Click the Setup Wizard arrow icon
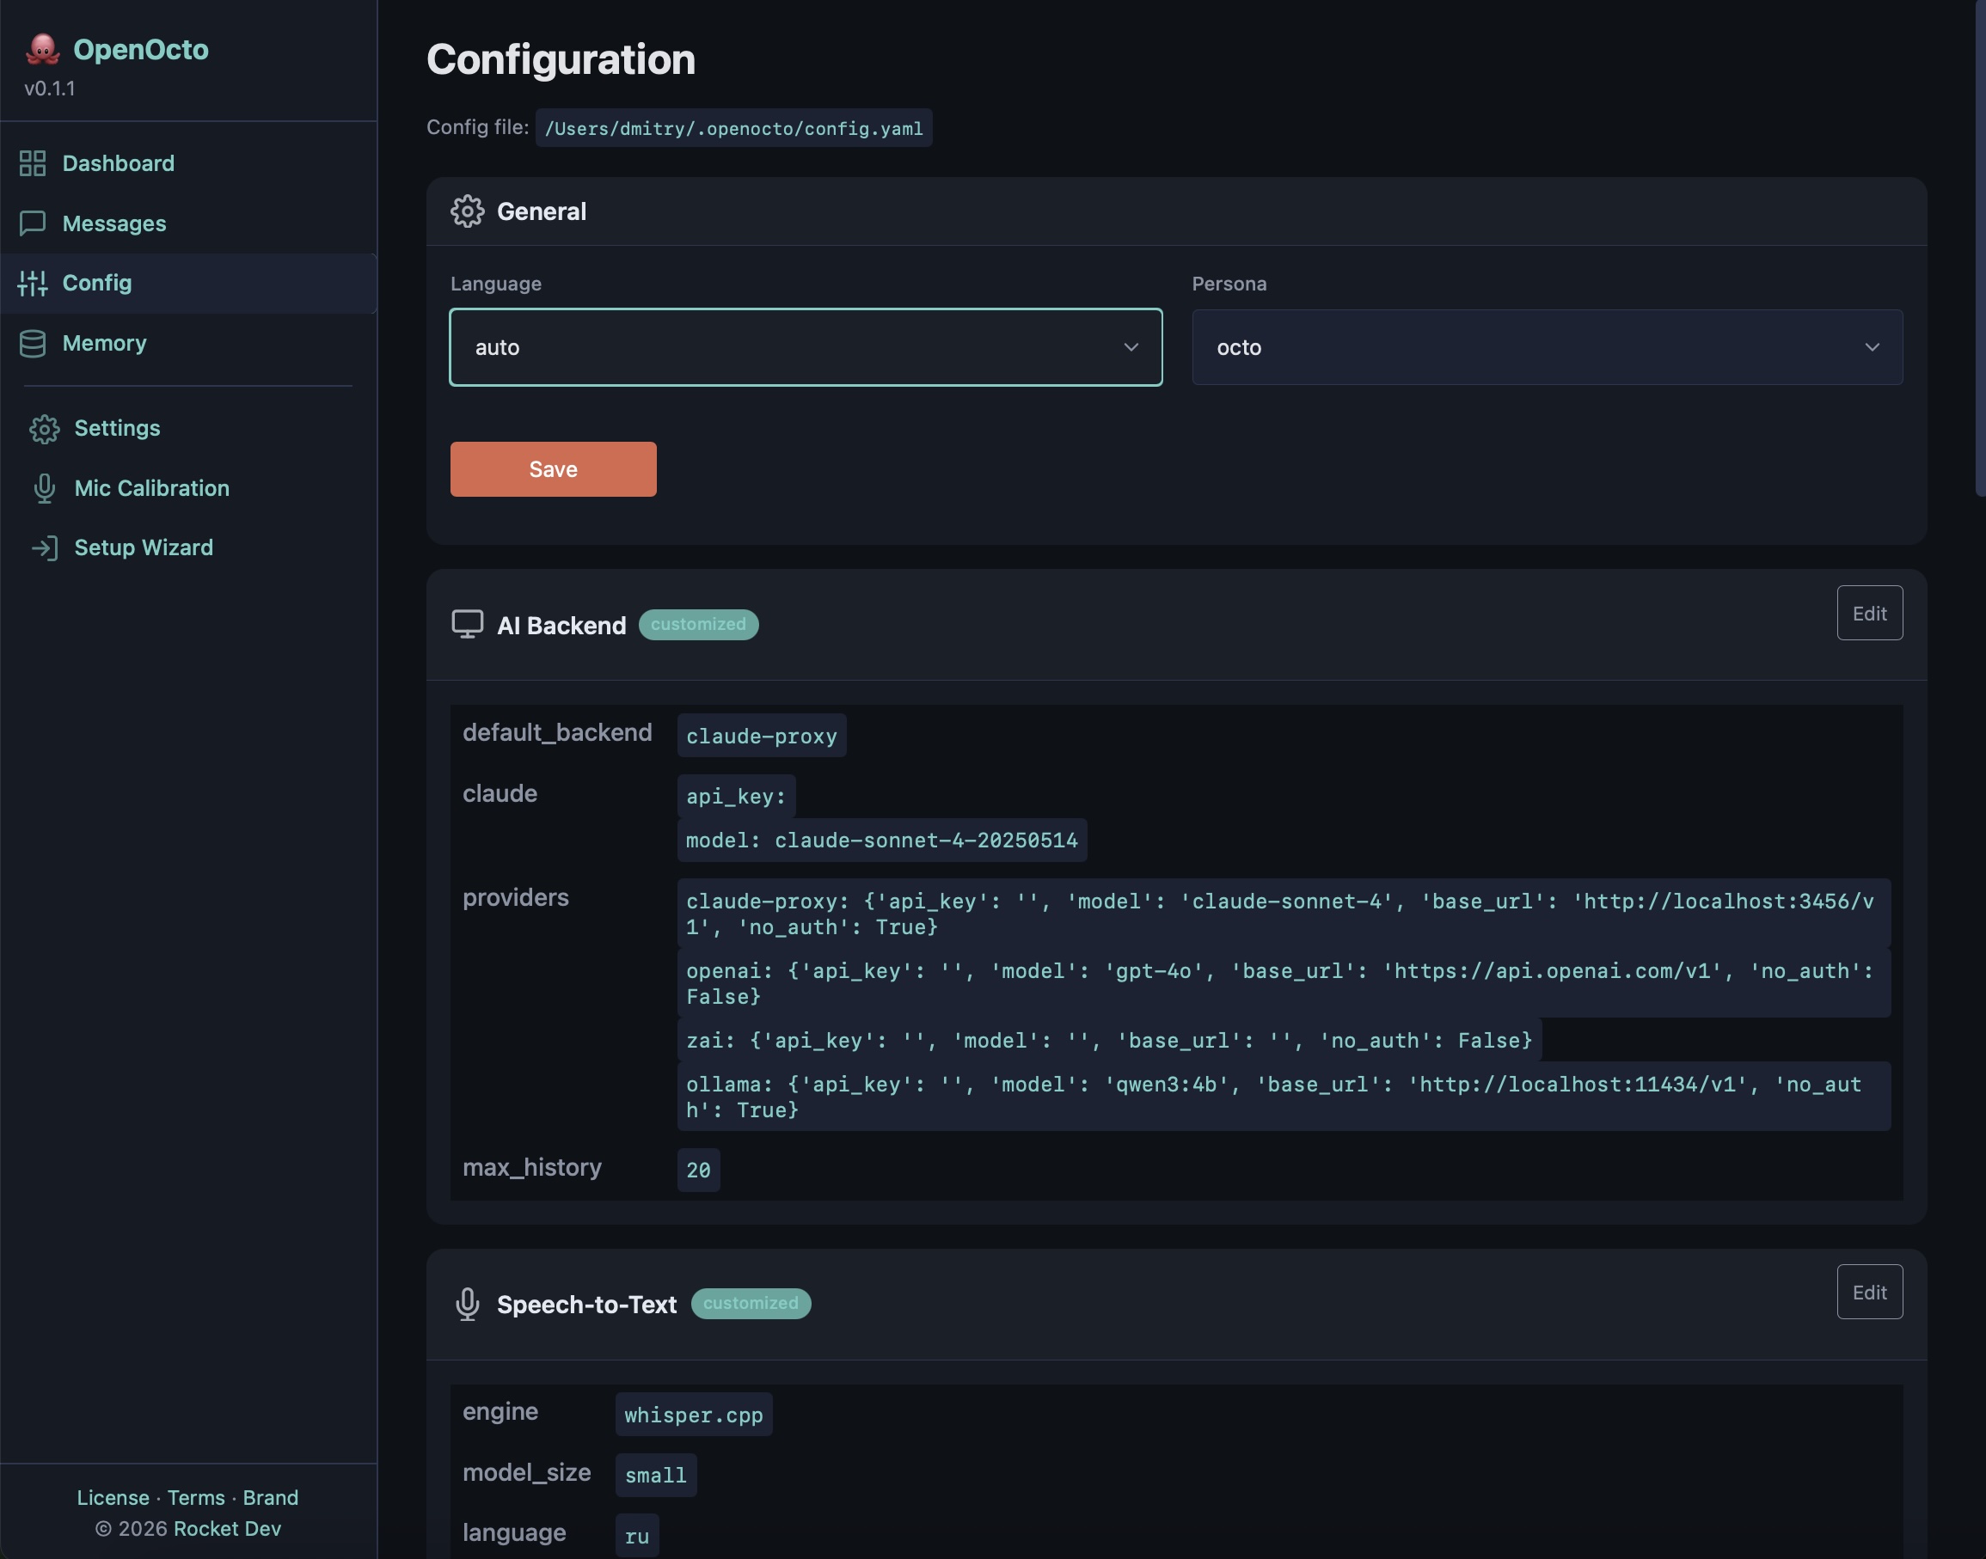Image resolution: width=1986 pixels, height=1559 pixels. pos(45,547)
